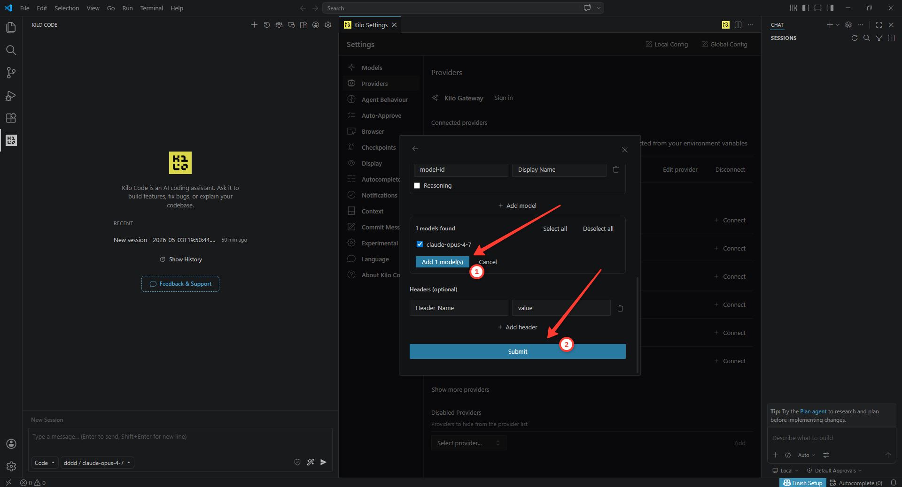Image resolution: width=902 pixels, height=487 pixels.
Task: Open the dddd / claude-opus-4-7 model selector
Action: [97, 463]
